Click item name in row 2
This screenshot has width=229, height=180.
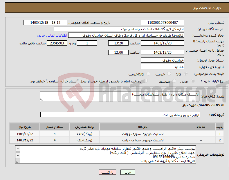143,140
